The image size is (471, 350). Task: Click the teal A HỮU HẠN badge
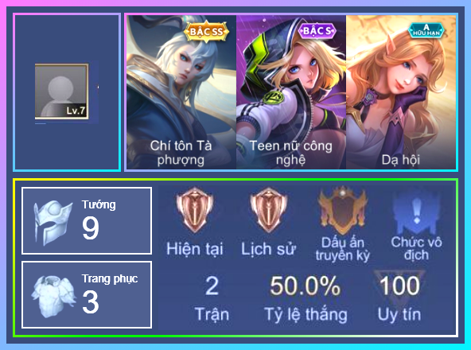click(426, 31)
